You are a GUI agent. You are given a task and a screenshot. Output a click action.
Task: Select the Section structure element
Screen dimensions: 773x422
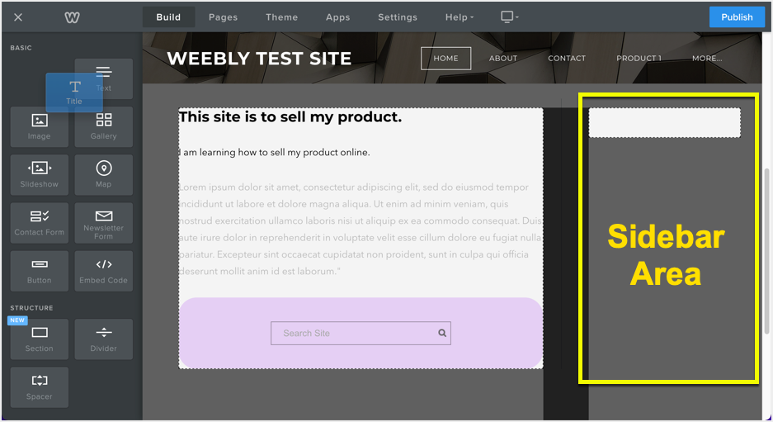click(x=39, y=339)
